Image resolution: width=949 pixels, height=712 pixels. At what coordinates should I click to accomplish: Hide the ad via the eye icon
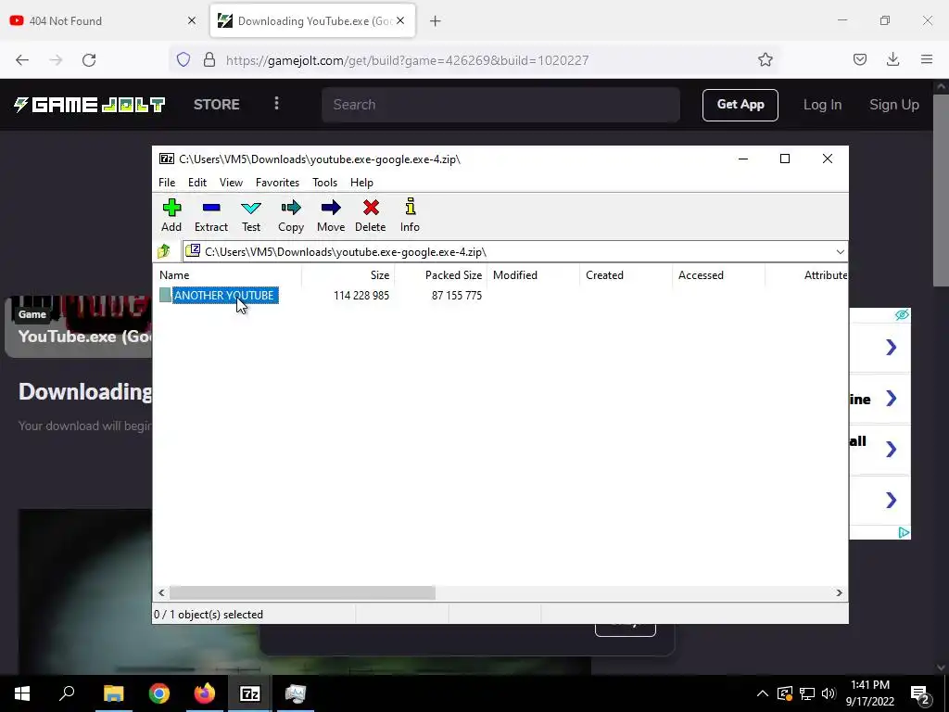tap(902, 315)
